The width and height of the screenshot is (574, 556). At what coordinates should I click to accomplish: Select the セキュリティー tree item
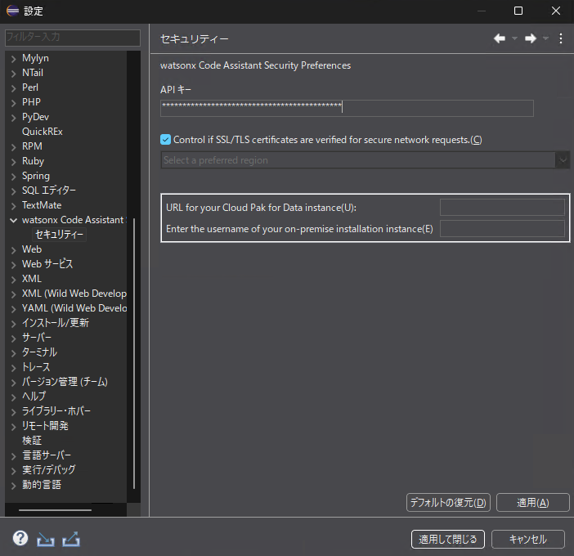pyautogui.click(x=59, y=235)
